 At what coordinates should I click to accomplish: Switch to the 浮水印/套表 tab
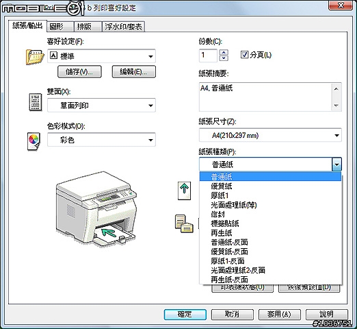pos(123,27)
